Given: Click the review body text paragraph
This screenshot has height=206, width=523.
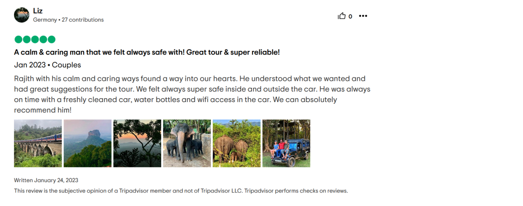Looking at the screenshot, I should click(192, 94).
